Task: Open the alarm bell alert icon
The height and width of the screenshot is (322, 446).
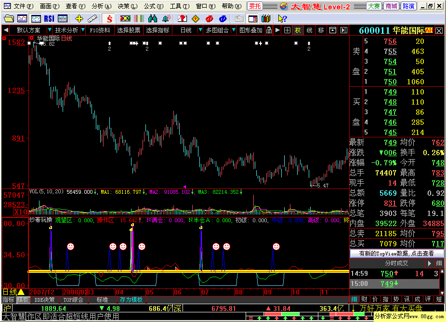Action: [x=166, y=19]
